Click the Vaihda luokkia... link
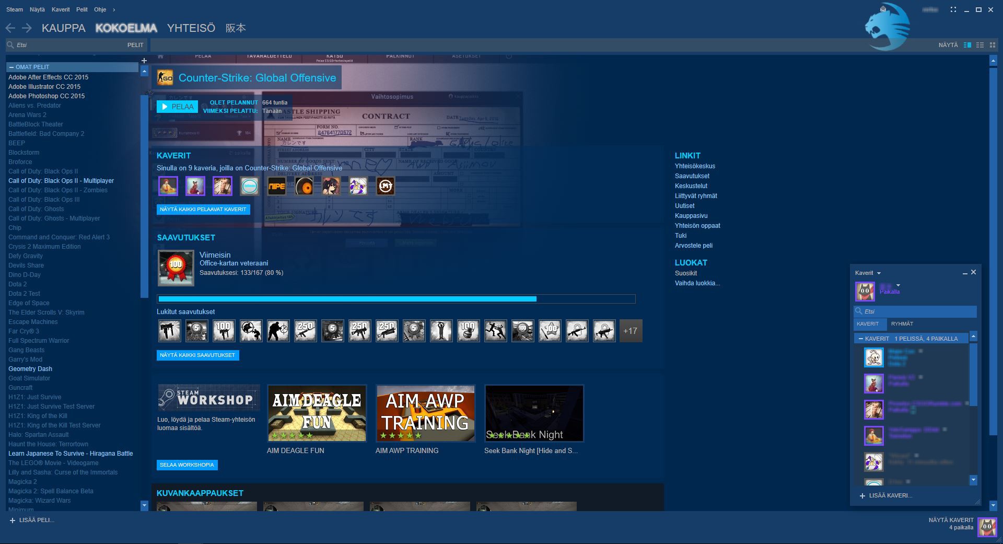Viewport: 1003px width, 544px height. (697, 283)
